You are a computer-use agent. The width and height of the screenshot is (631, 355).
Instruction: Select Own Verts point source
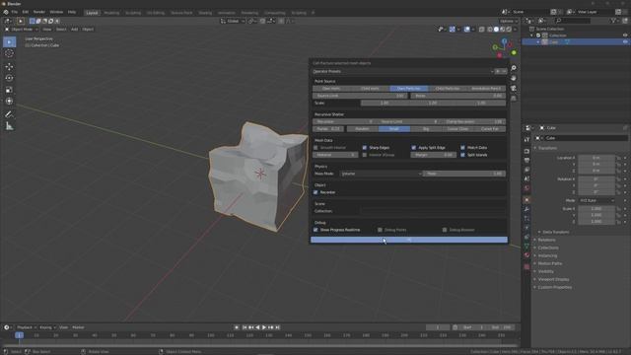click(331, 89)
